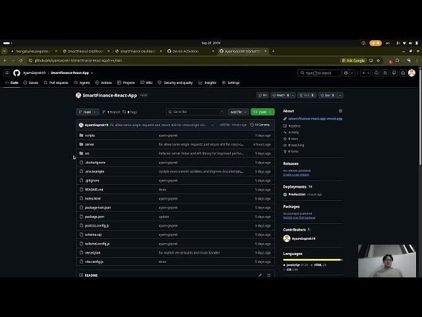422x317 pixels.
Task: Open the 1 Branch link
Action: 111,112
